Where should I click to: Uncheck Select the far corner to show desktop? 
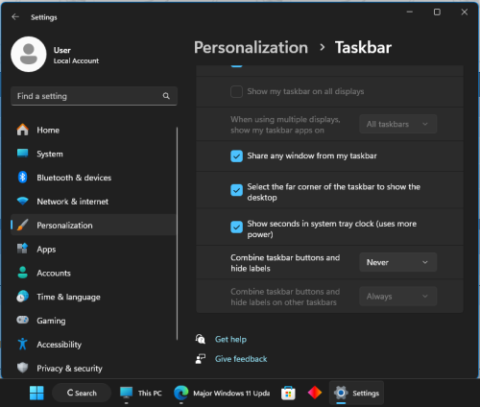coord(236,190)
